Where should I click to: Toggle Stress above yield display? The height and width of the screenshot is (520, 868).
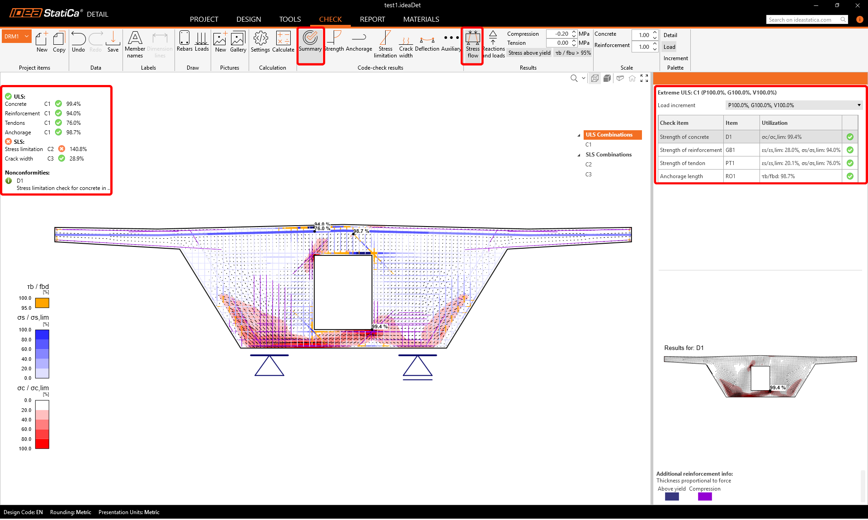[529, 53]
